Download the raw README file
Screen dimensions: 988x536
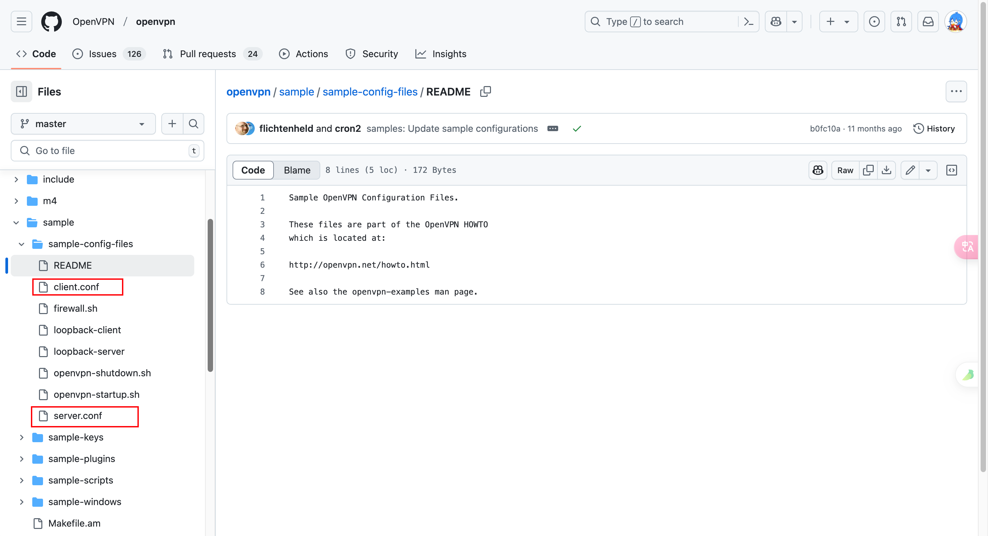[887, 170]
